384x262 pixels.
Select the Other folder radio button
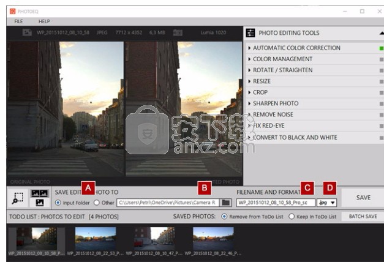click(x=97, y=203)
